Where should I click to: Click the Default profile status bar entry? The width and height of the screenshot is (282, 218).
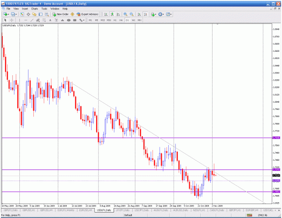pyautogui.click(x=128, y=215)
